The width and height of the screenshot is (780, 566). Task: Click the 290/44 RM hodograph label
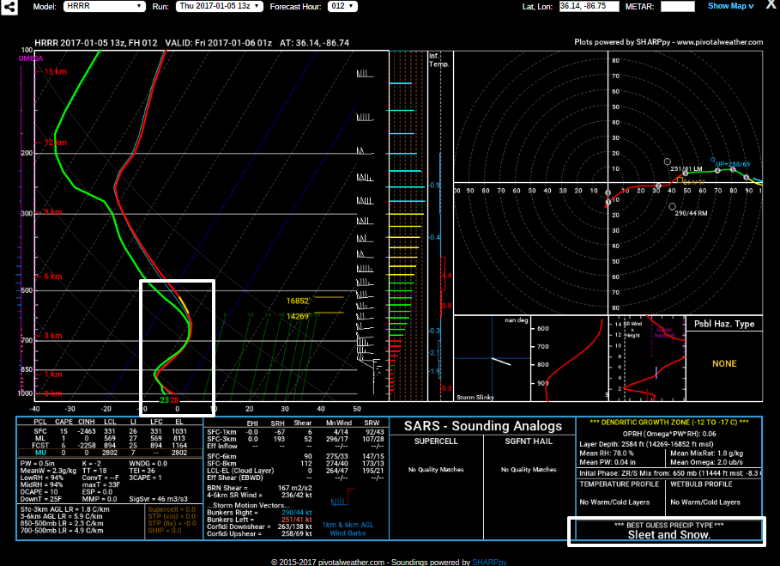click(x=691, y=213)
